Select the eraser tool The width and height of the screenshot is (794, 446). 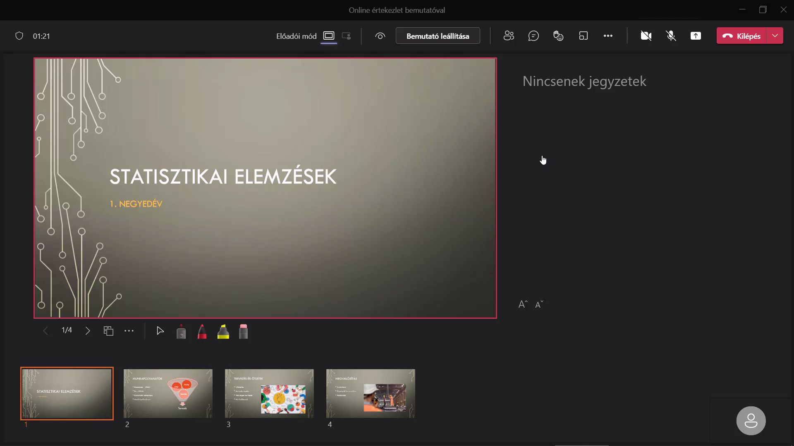pyautogui.click(x=244, y=332)
